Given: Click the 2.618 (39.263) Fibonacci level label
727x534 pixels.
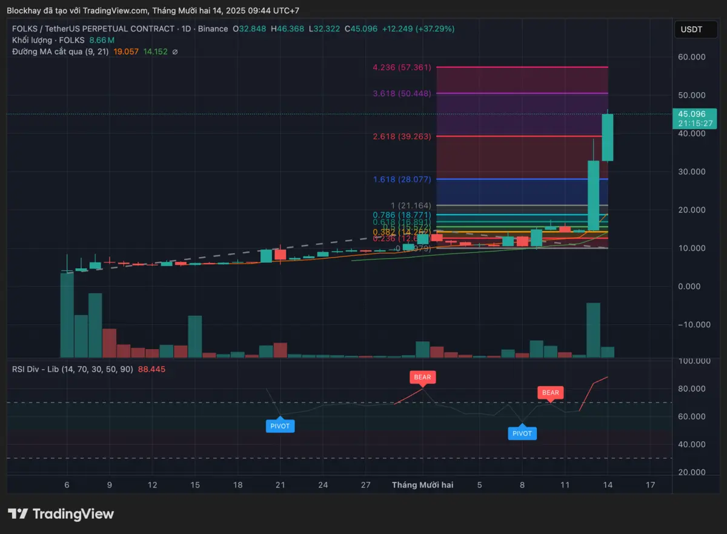Looking at the screenshot, I should pos(402,136).
